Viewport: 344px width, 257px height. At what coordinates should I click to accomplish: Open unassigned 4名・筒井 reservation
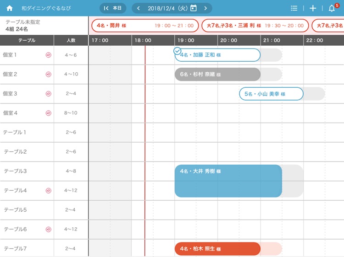point(145,26)
